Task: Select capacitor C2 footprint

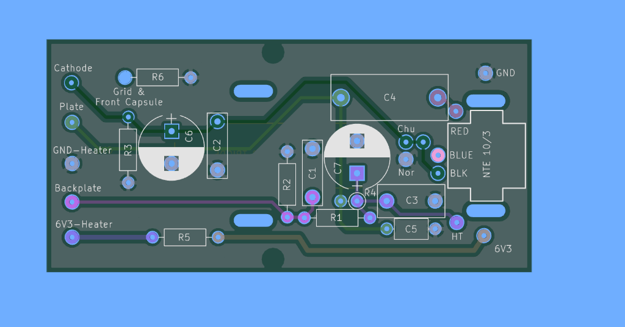Action: [217, 145]
